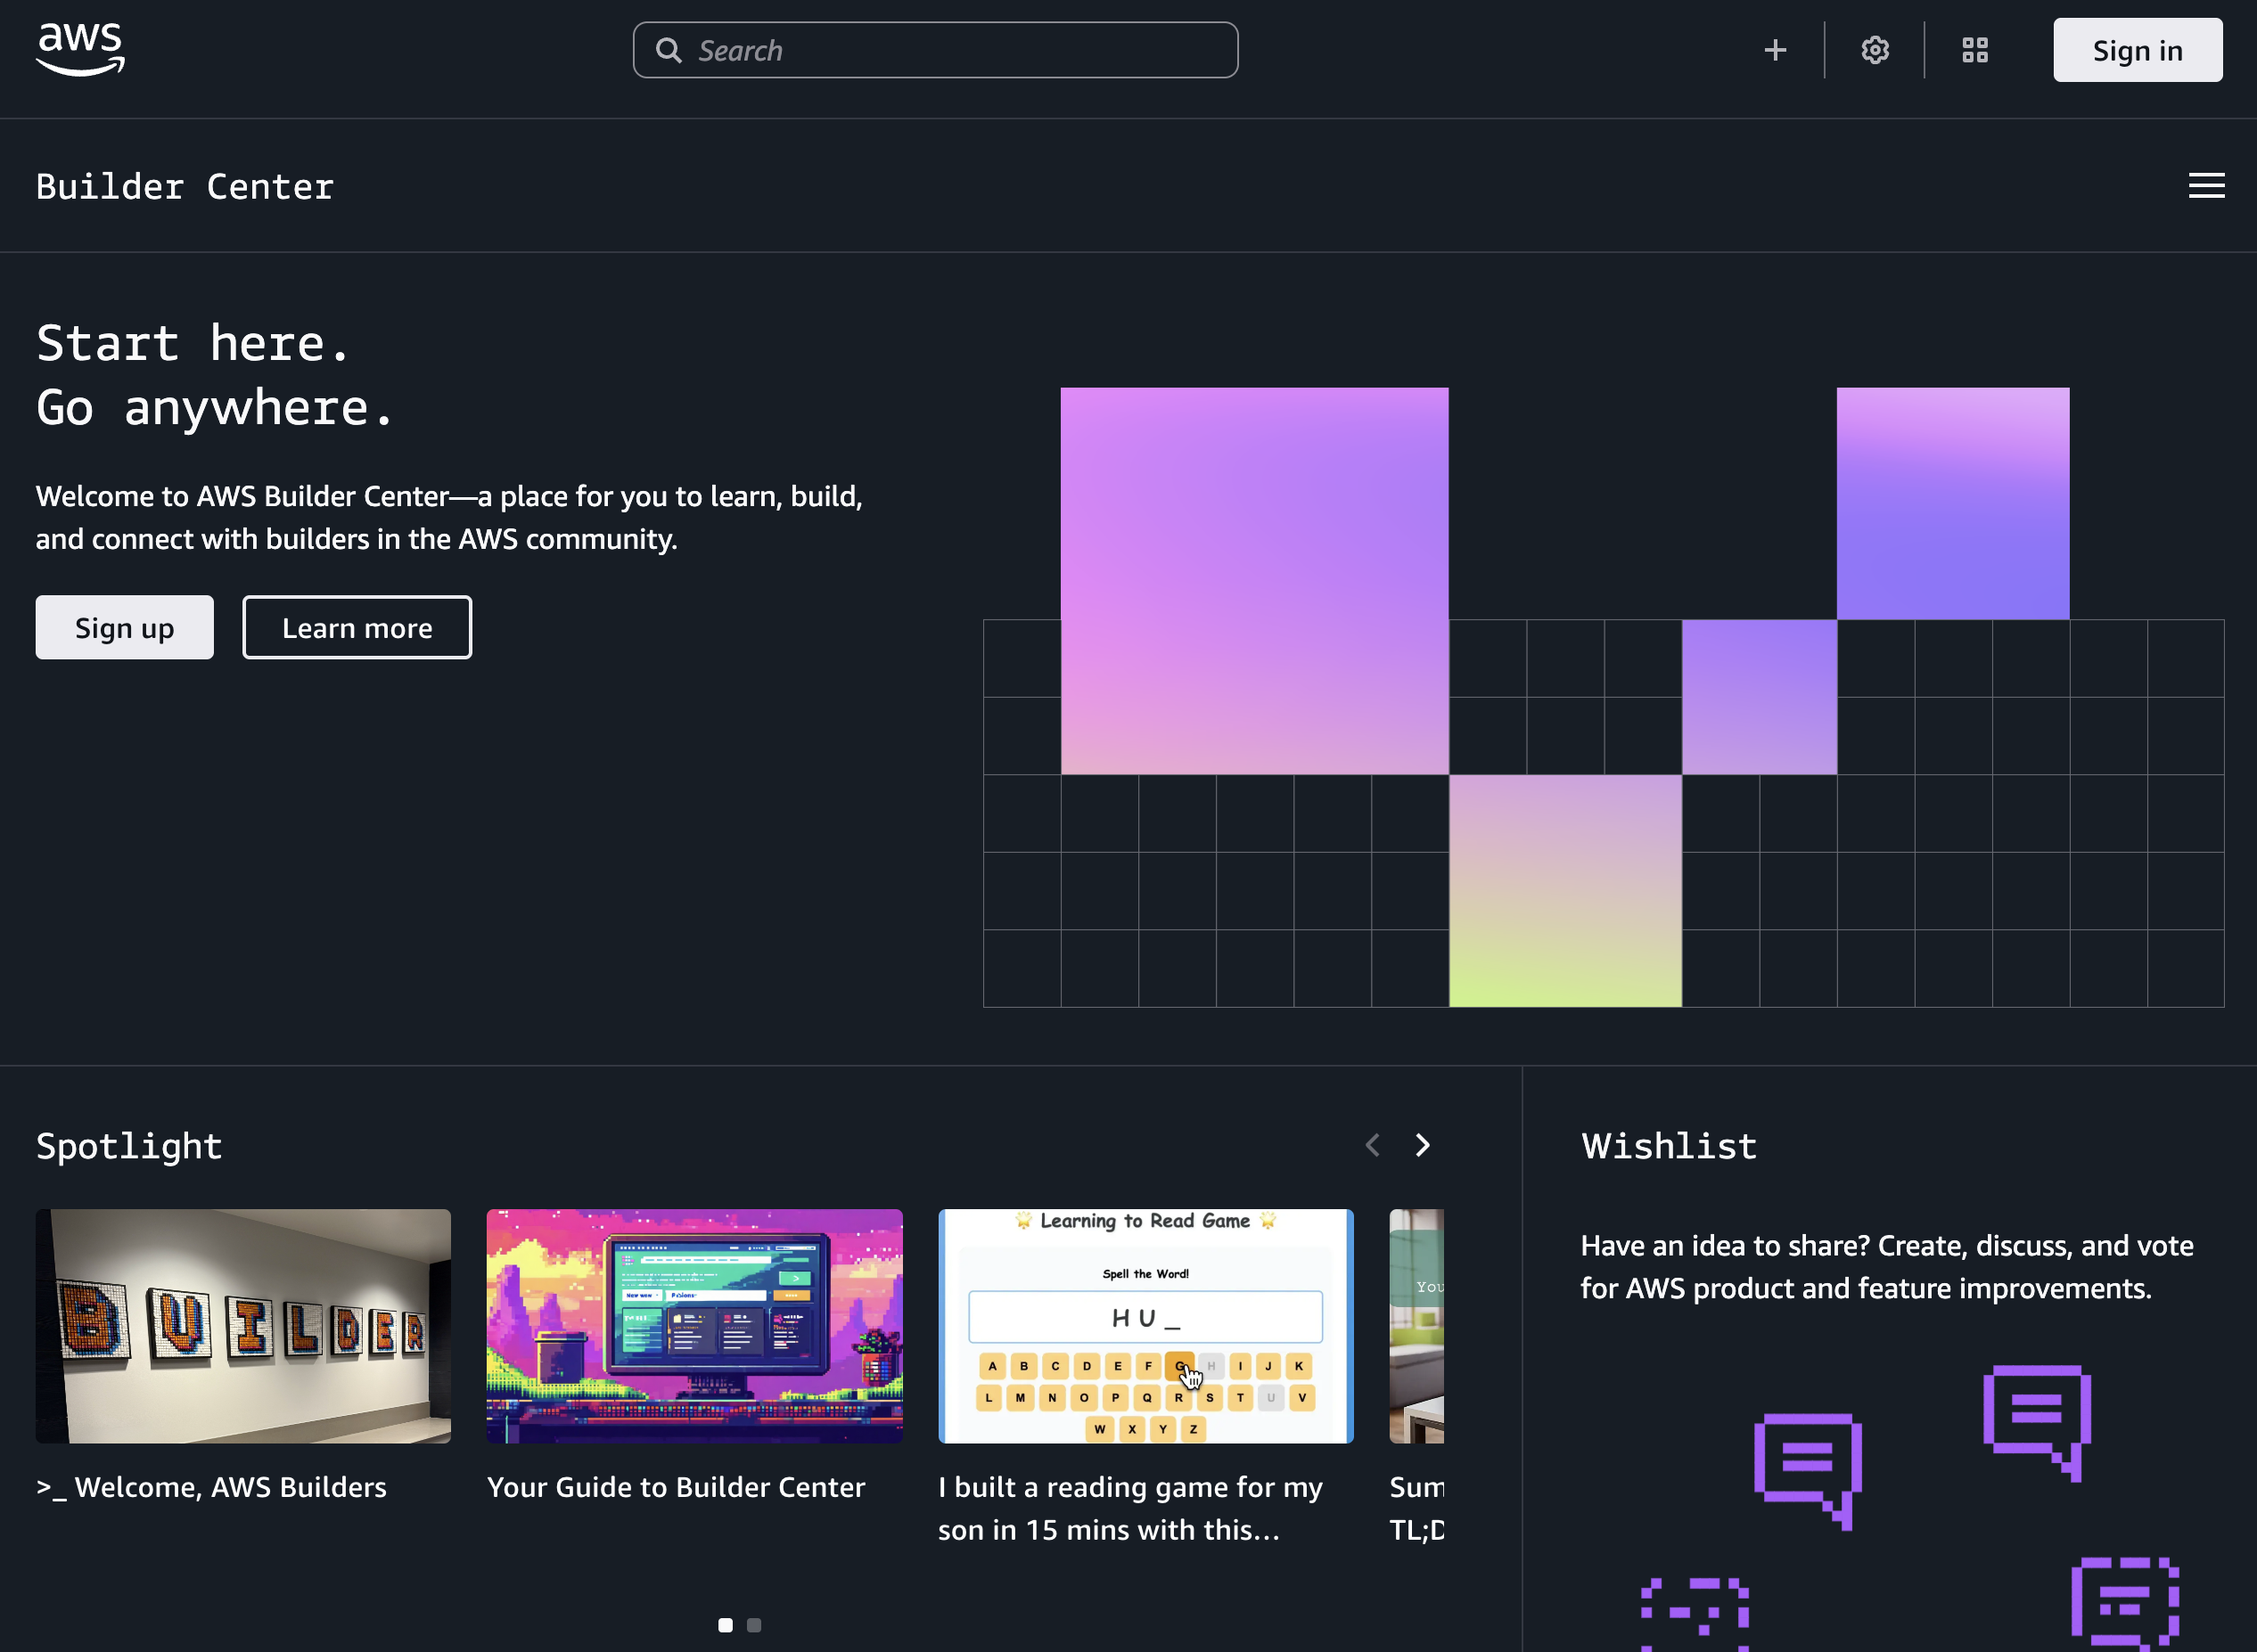Open the reading game article title
Viewport: 2257px width, 1652px height.
[1129, 1508]
